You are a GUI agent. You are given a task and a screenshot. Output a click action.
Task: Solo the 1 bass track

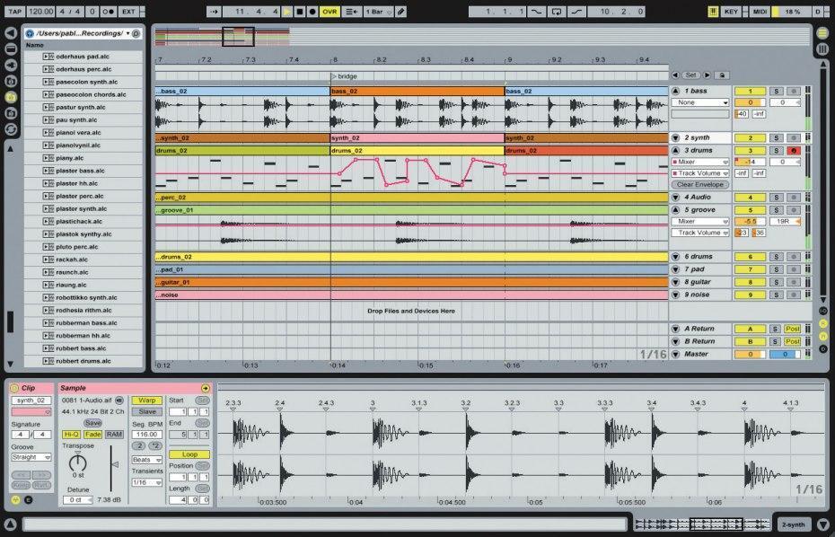click(776, 92)
